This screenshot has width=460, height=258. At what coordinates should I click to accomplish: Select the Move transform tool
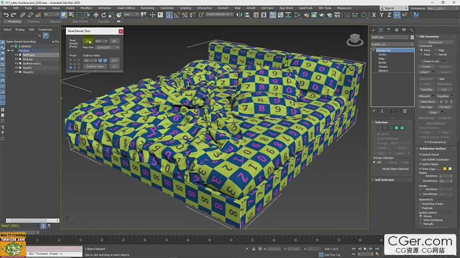click(96, 15)
